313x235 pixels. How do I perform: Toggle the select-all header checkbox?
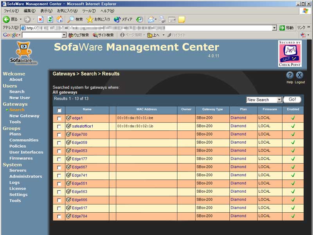tap(59, 110)
